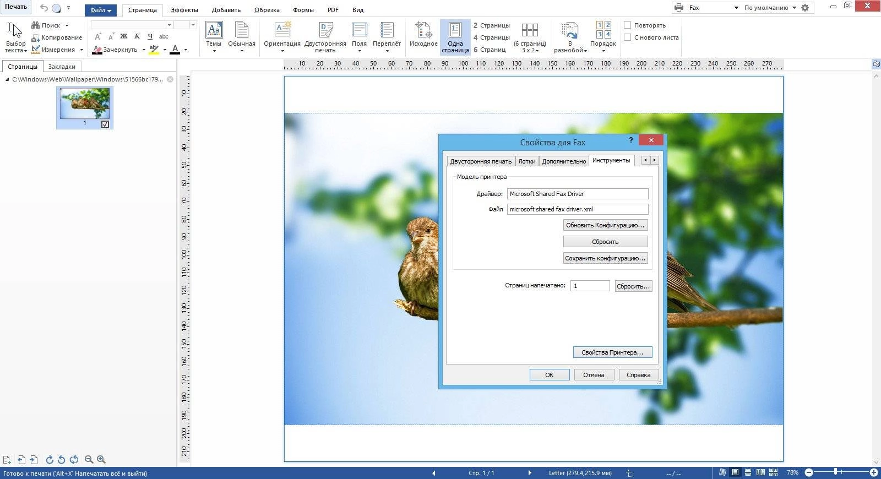Click the add blank page icon

7,460
